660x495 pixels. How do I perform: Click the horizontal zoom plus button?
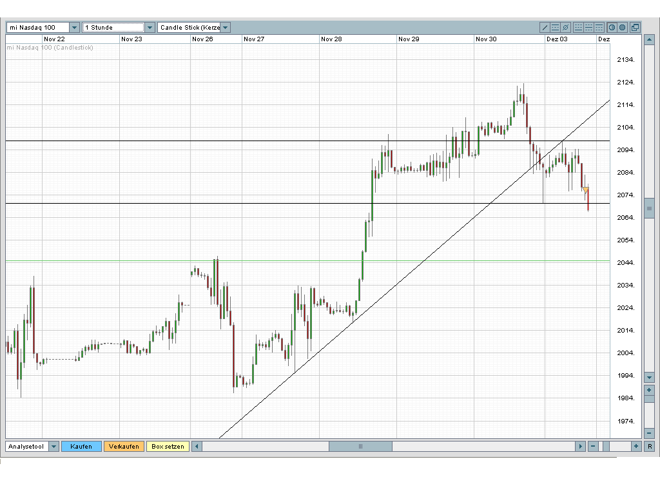pos(636,446)
